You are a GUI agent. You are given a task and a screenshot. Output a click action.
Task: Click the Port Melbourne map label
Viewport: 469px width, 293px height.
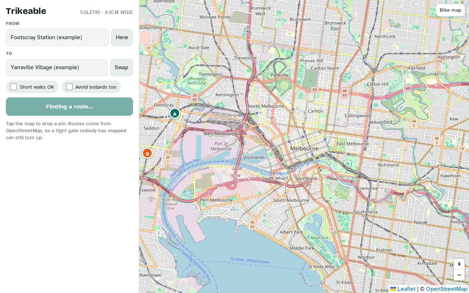click(x=216, y=200)
